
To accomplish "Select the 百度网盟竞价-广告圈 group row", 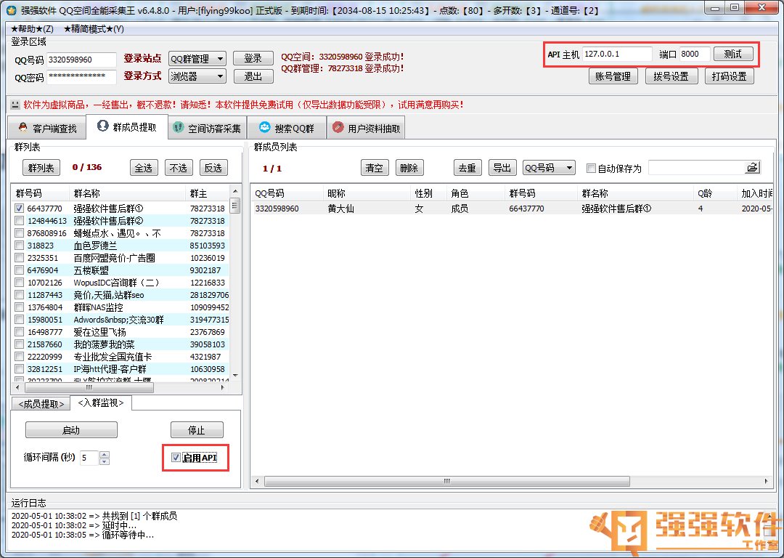I will (x=121, y=258).
